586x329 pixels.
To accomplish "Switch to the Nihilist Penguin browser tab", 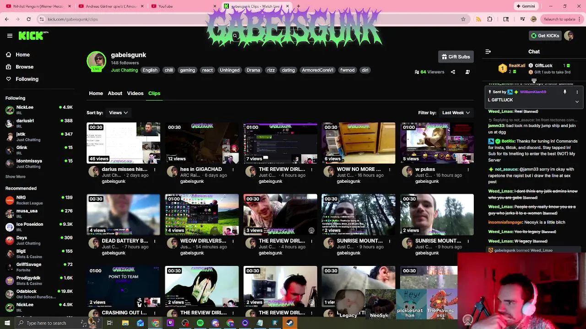I will point(38,6).
